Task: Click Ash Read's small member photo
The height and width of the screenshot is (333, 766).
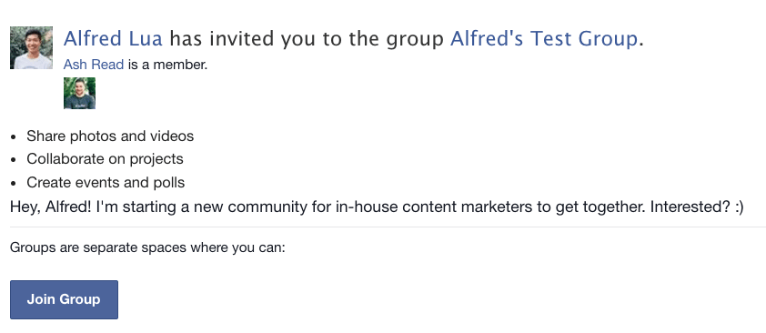Action: coord(80,94)
